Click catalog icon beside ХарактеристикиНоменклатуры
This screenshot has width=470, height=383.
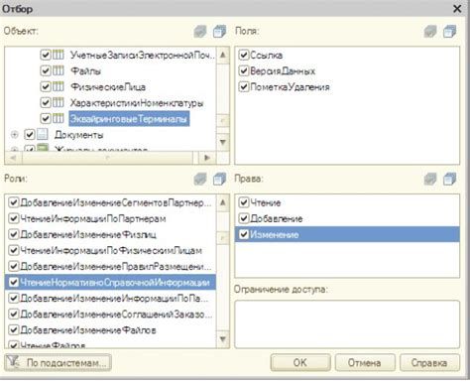59,102
